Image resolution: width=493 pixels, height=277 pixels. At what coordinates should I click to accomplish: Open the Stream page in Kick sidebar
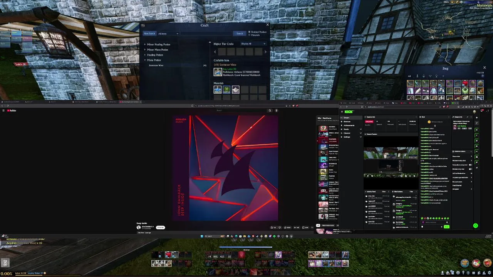[351, 118]
